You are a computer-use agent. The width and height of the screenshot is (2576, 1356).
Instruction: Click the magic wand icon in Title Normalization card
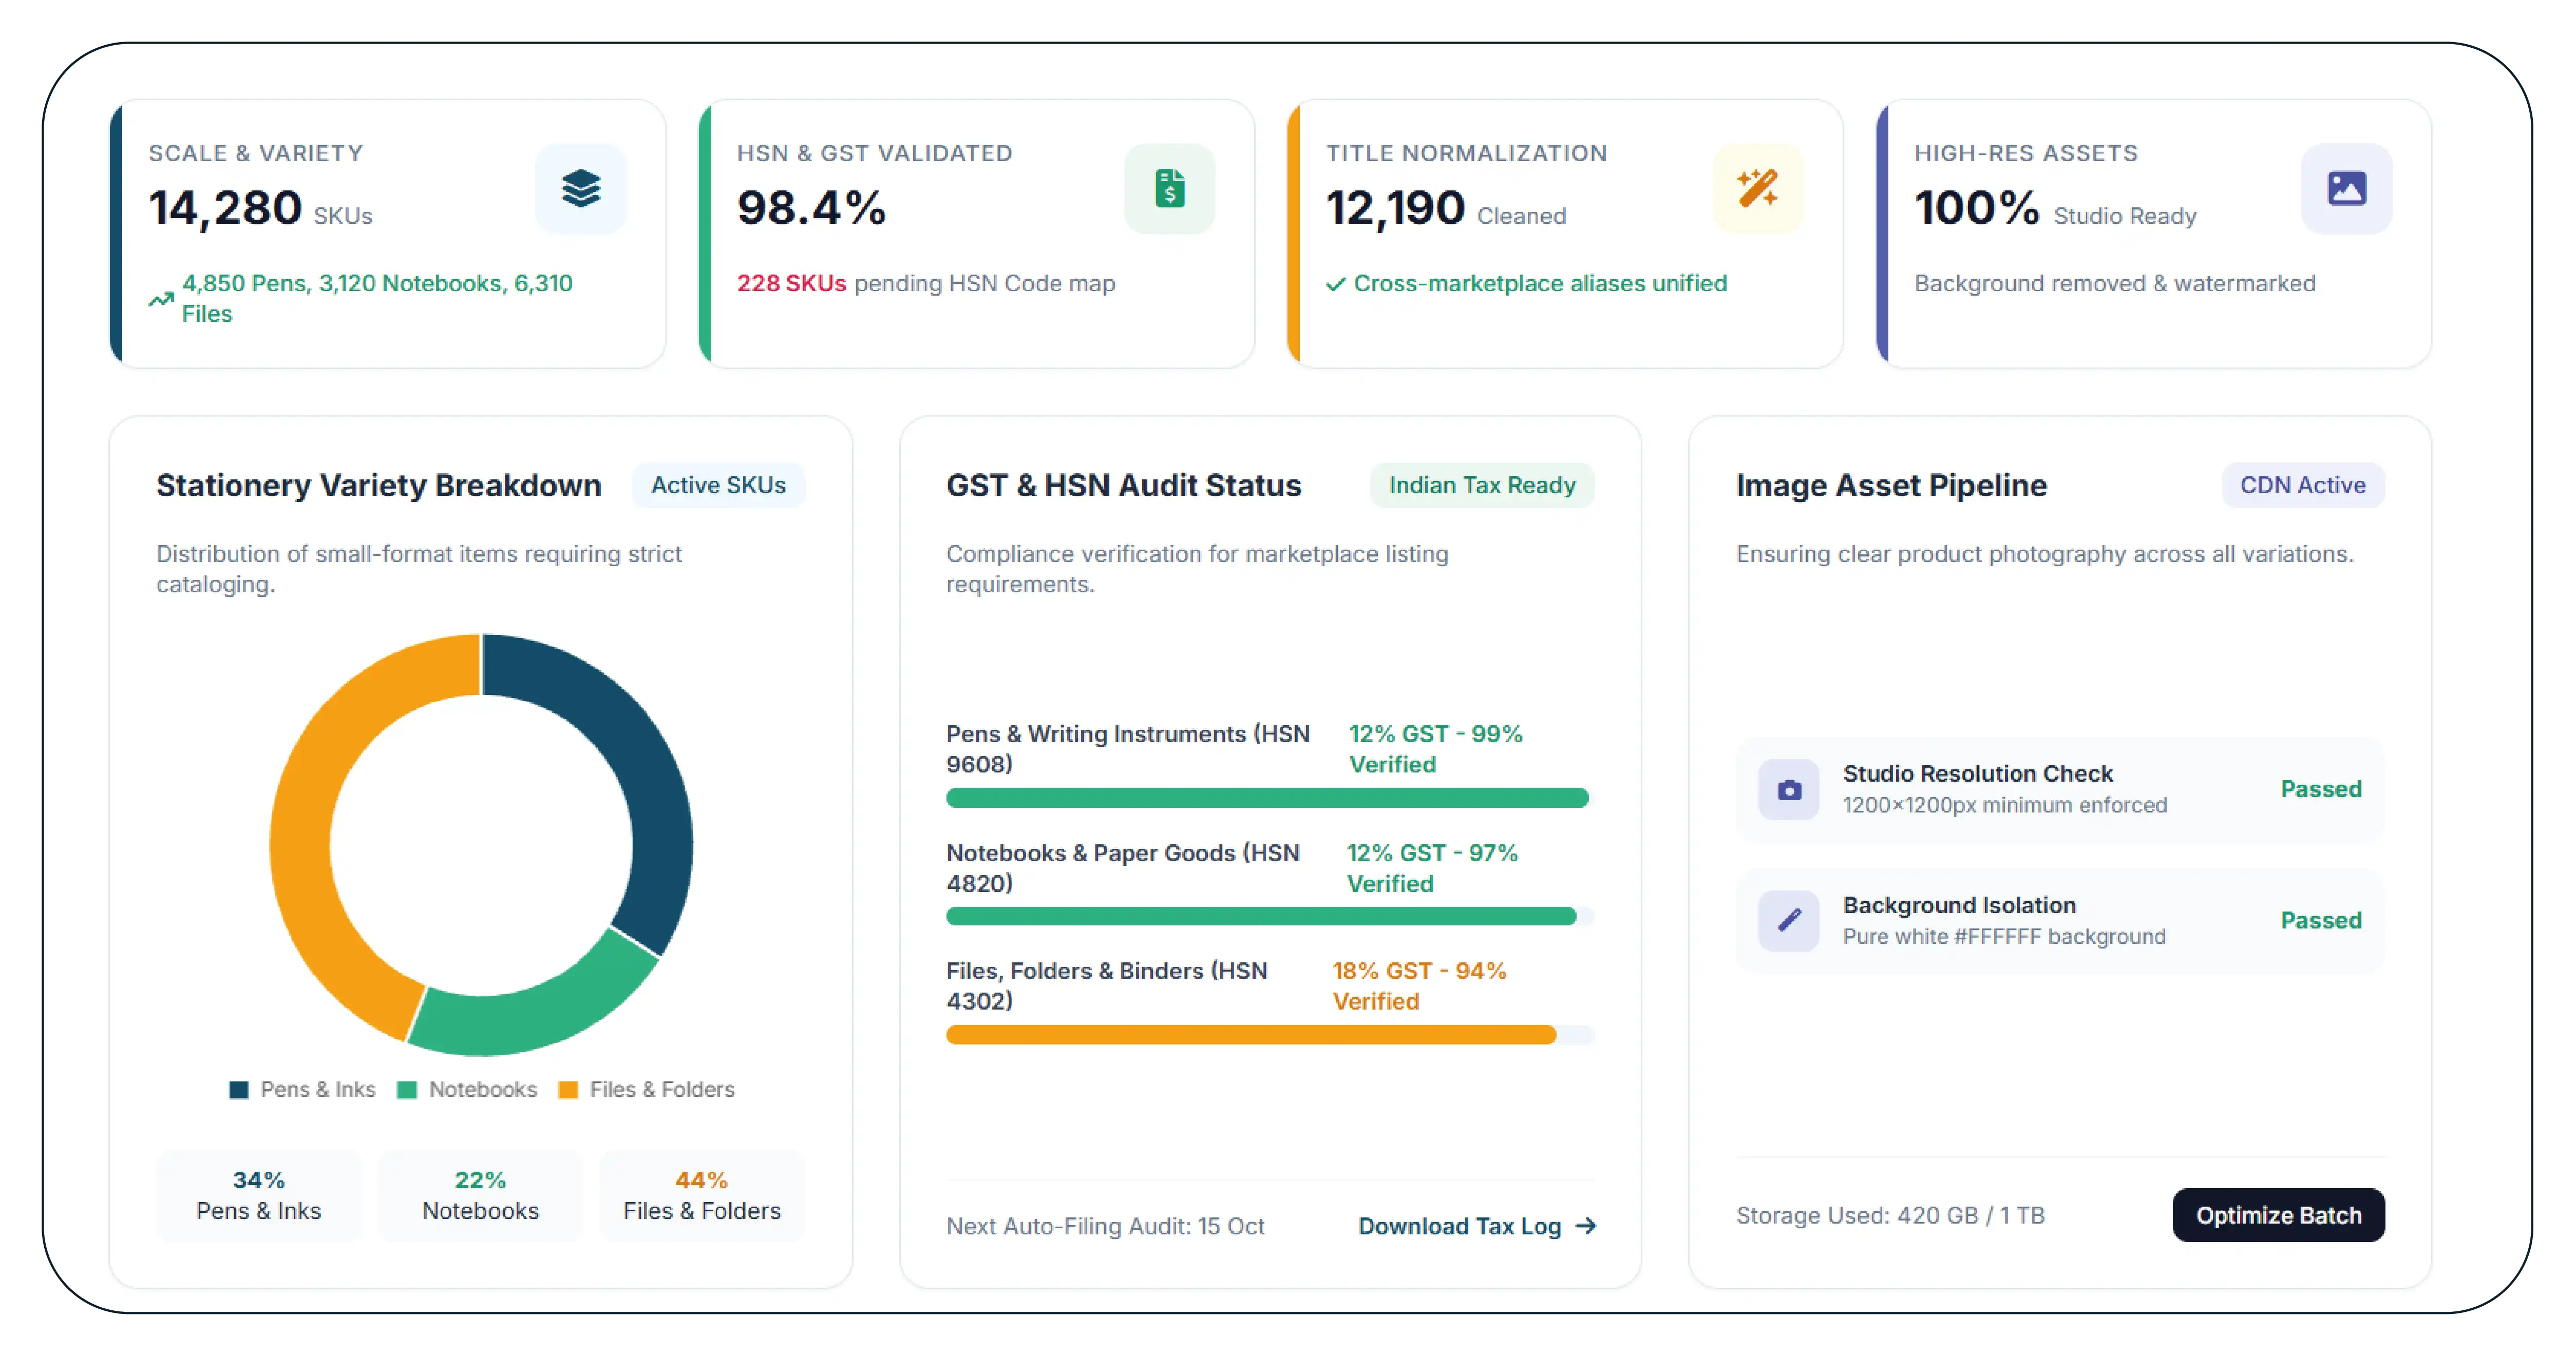(1757, 189)
